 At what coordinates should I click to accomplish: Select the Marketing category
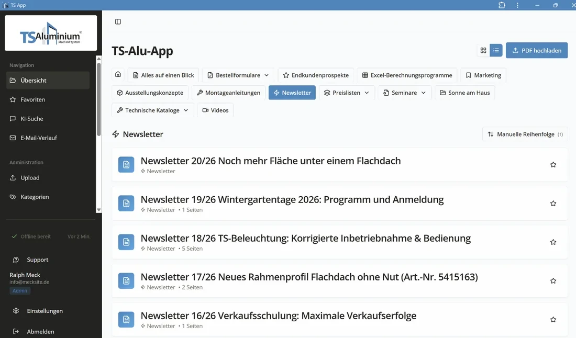tap(483, 75)
